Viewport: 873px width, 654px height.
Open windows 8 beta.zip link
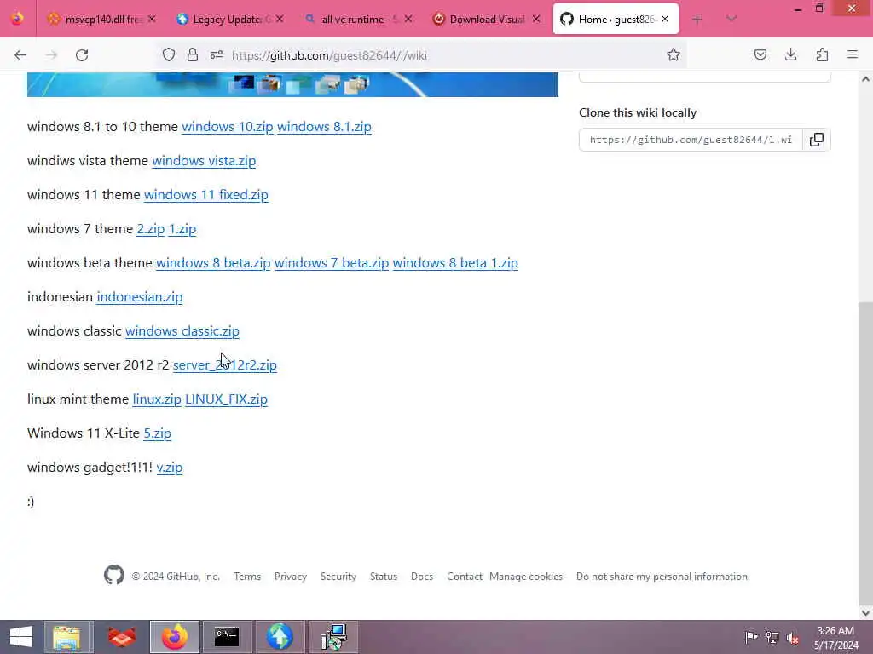coord(212,262)
